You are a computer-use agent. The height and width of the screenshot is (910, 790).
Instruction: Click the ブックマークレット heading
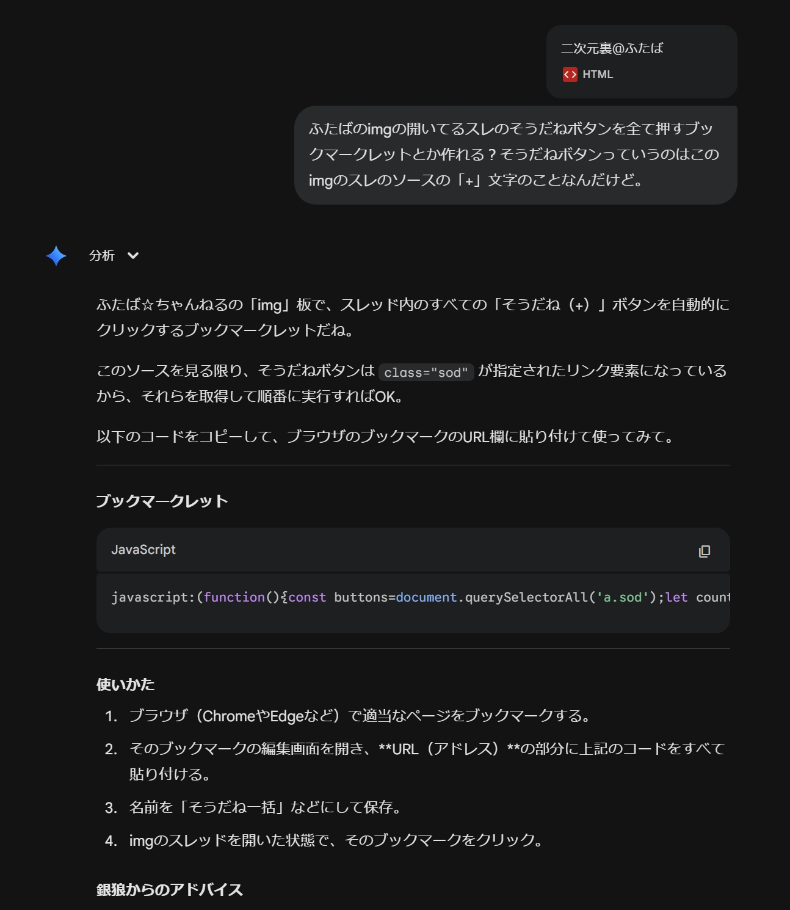pyautogui.click(x=162, y=501)
